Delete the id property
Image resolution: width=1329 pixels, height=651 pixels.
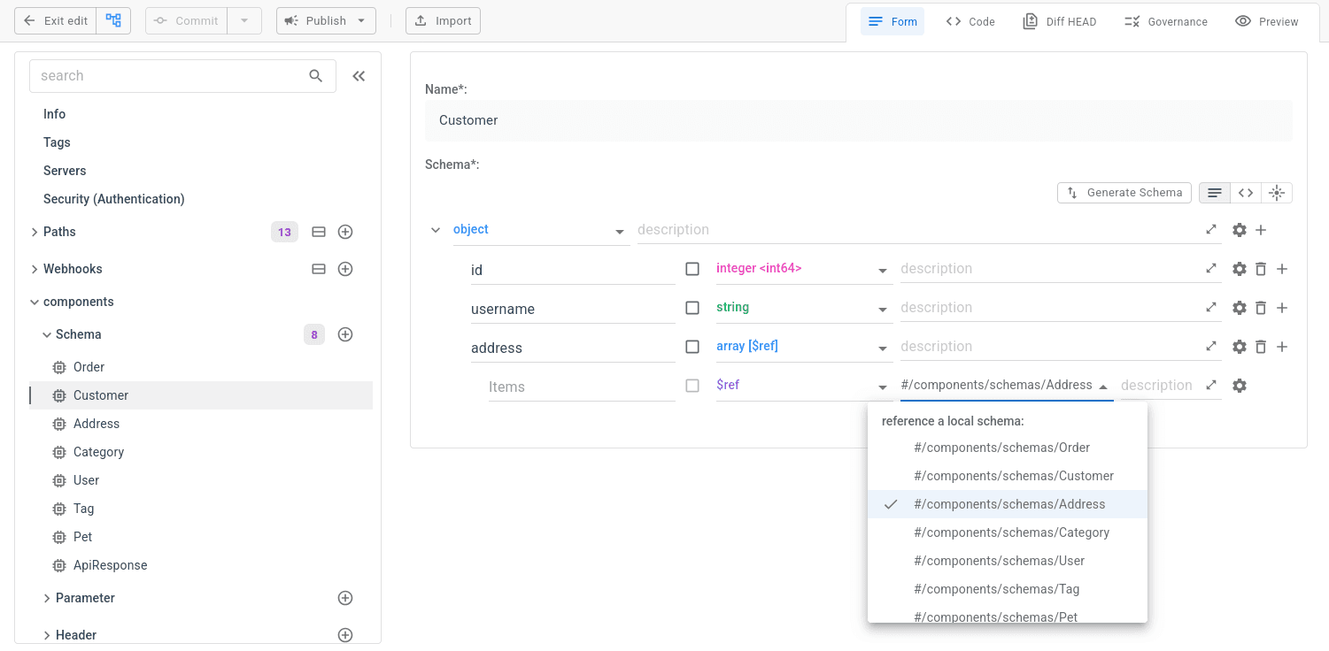coord(1261,269)
